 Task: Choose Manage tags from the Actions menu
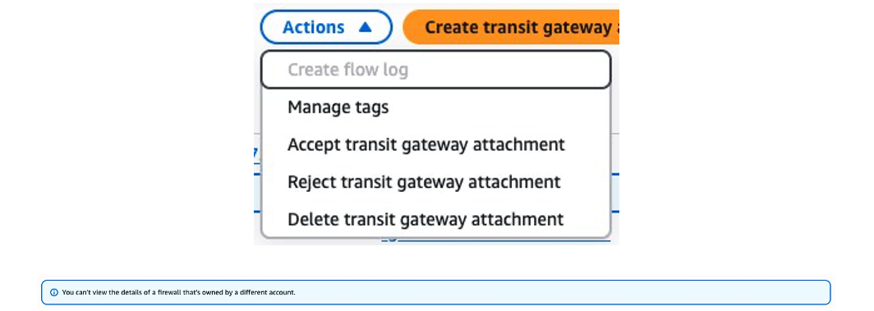click(436, 107)
